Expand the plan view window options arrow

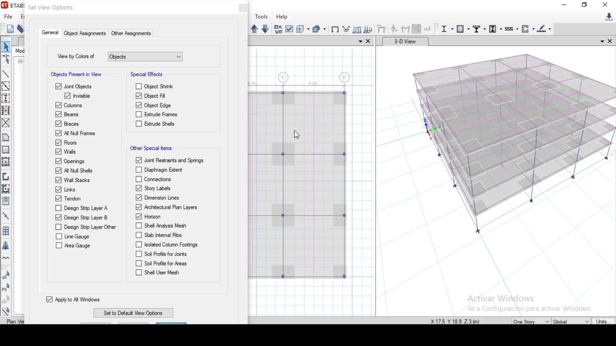pos(360,41)
